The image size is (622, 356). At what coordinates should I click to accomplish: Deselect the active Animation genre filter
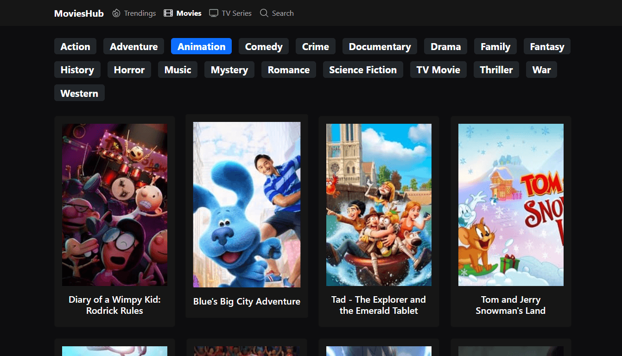[201, 46]
